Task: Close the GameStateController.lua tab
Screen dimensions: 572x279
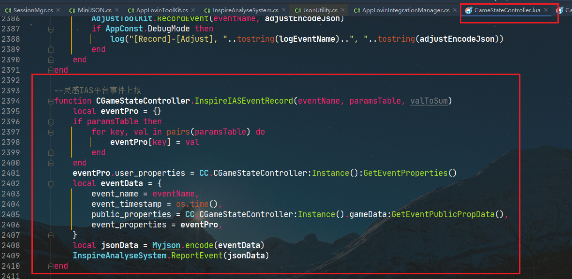Action: click(546, 10)
